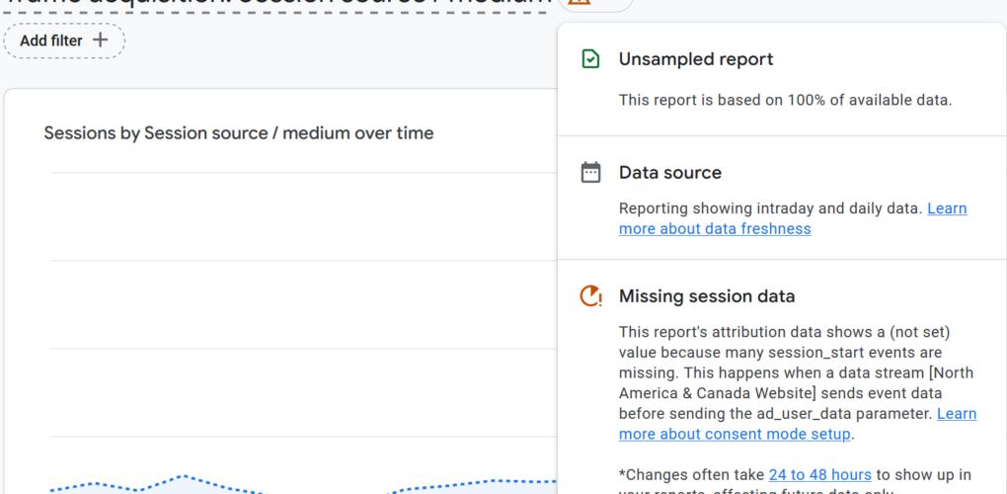Click the session_start events missing explanation paragraph
Viewport: 1007px width, 494px height.
click(798, 383)
